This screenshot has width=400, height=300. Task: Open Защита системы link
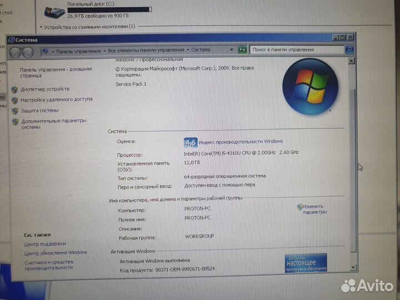point(40,111)
